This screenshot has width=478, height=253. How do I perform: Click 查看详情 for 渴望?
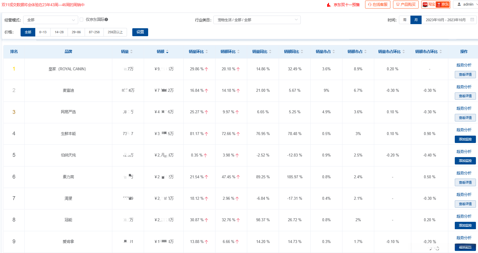pyautogui.click(x=465, y=204)
